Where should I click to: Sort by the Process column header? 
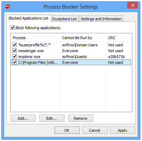tap(35, 38)
